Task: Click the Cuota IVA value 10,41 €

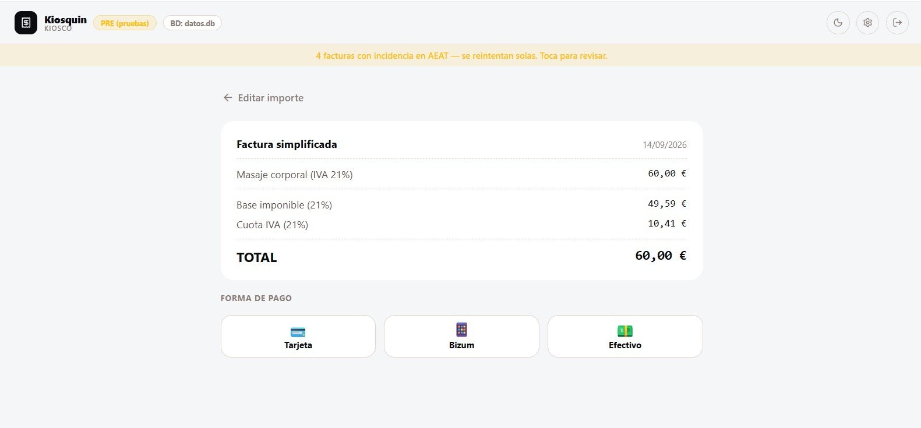Action: click(667, 224)
